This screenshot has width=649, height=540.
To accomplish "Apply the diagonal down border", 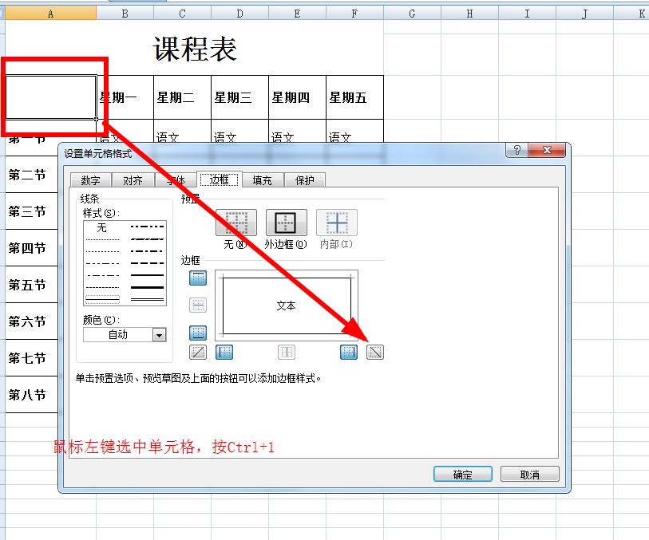I will point(375,350).
